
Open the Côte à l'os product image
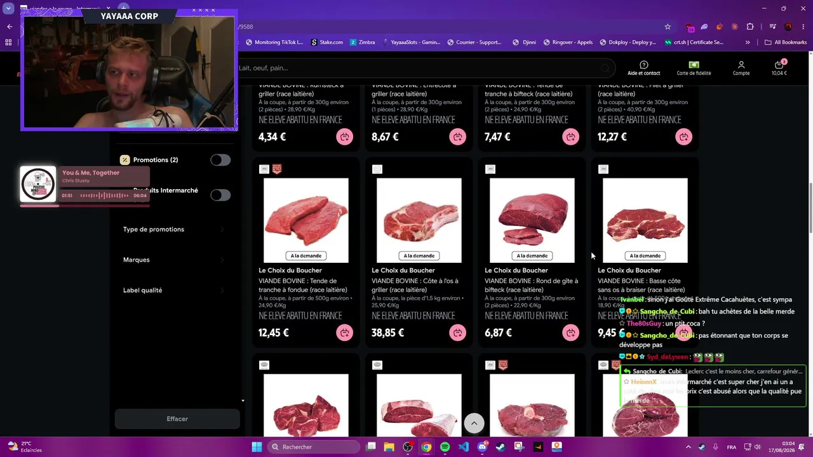click(x=419, y=220)
